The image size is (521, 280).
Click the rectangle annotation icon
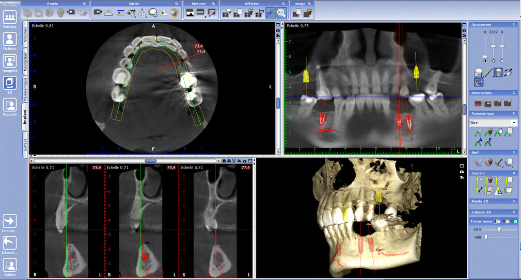(497, 103)
